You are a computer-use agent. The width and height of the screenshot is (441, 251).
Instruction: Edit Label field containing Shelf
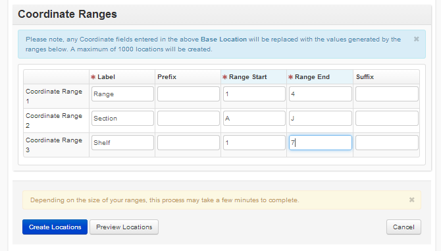tap(122, 143)
